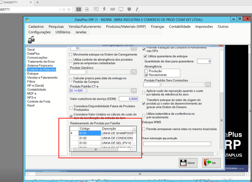This screenshot has height=182, width=252.
Task: Open the Utilitários menu
Action: click(63, 32)
